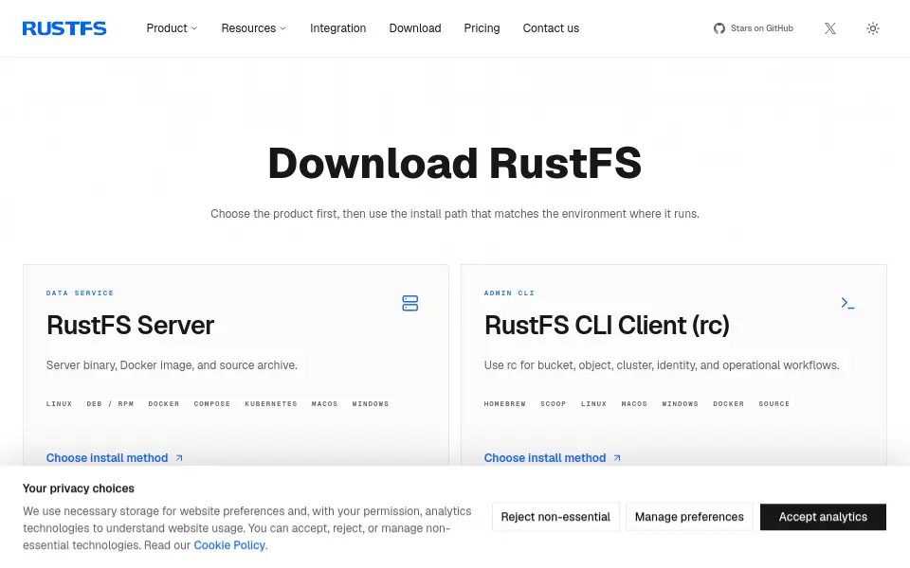
Task: Click the Download RustFS heading
Action: [x=455, y=164]
